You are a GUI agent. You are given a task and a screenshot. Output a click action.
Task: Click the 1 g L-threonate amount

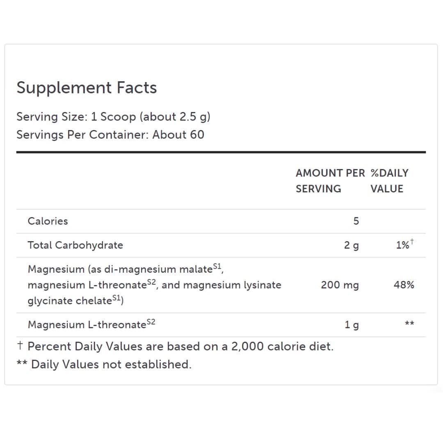[352, 325]
